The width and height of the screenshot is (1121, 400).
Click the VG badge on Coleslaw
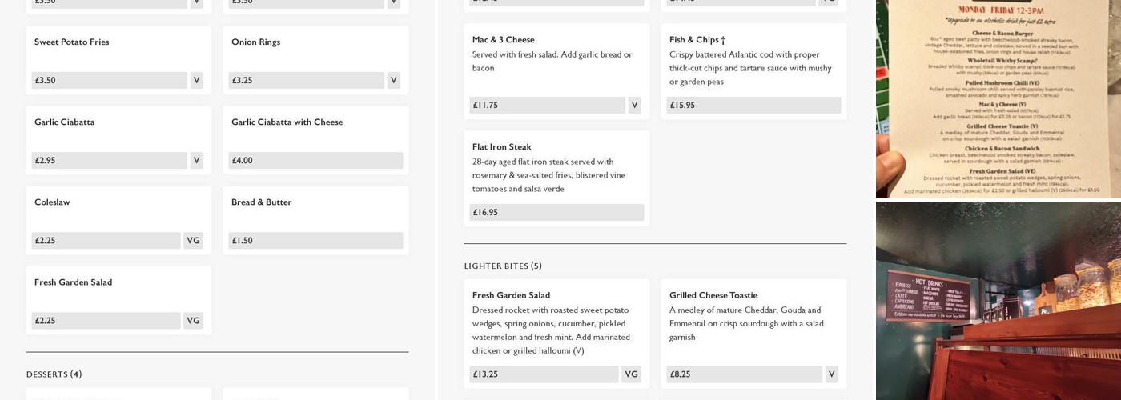tap(193, 240)
